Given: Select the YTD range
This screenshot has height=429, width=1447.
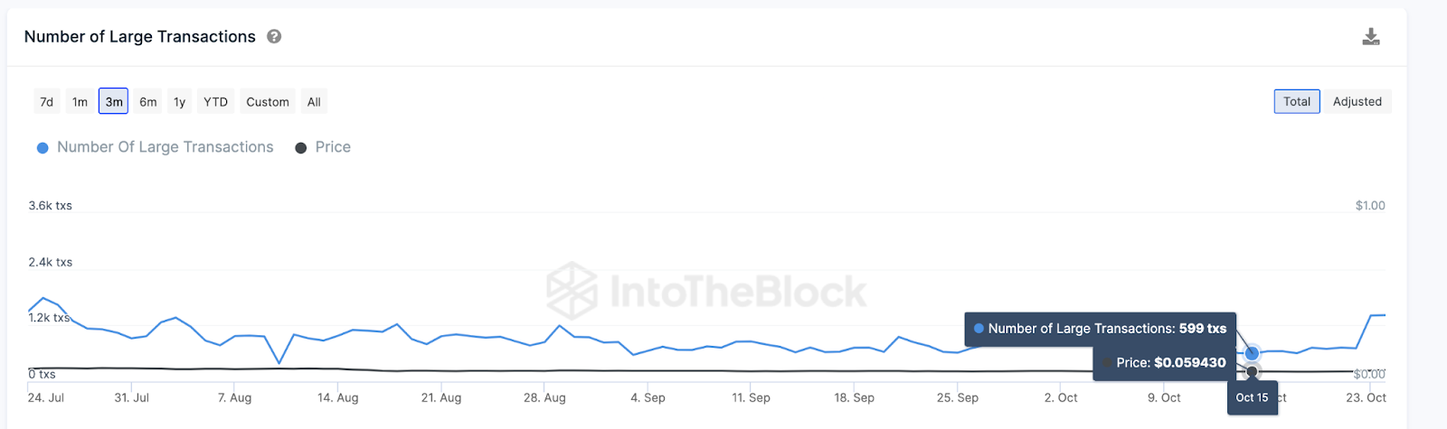Looking at the screenshot, I should tap(215, 102).
